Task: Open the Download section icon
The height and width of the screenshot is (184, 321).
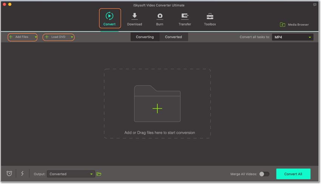Action: pos(134,19)
